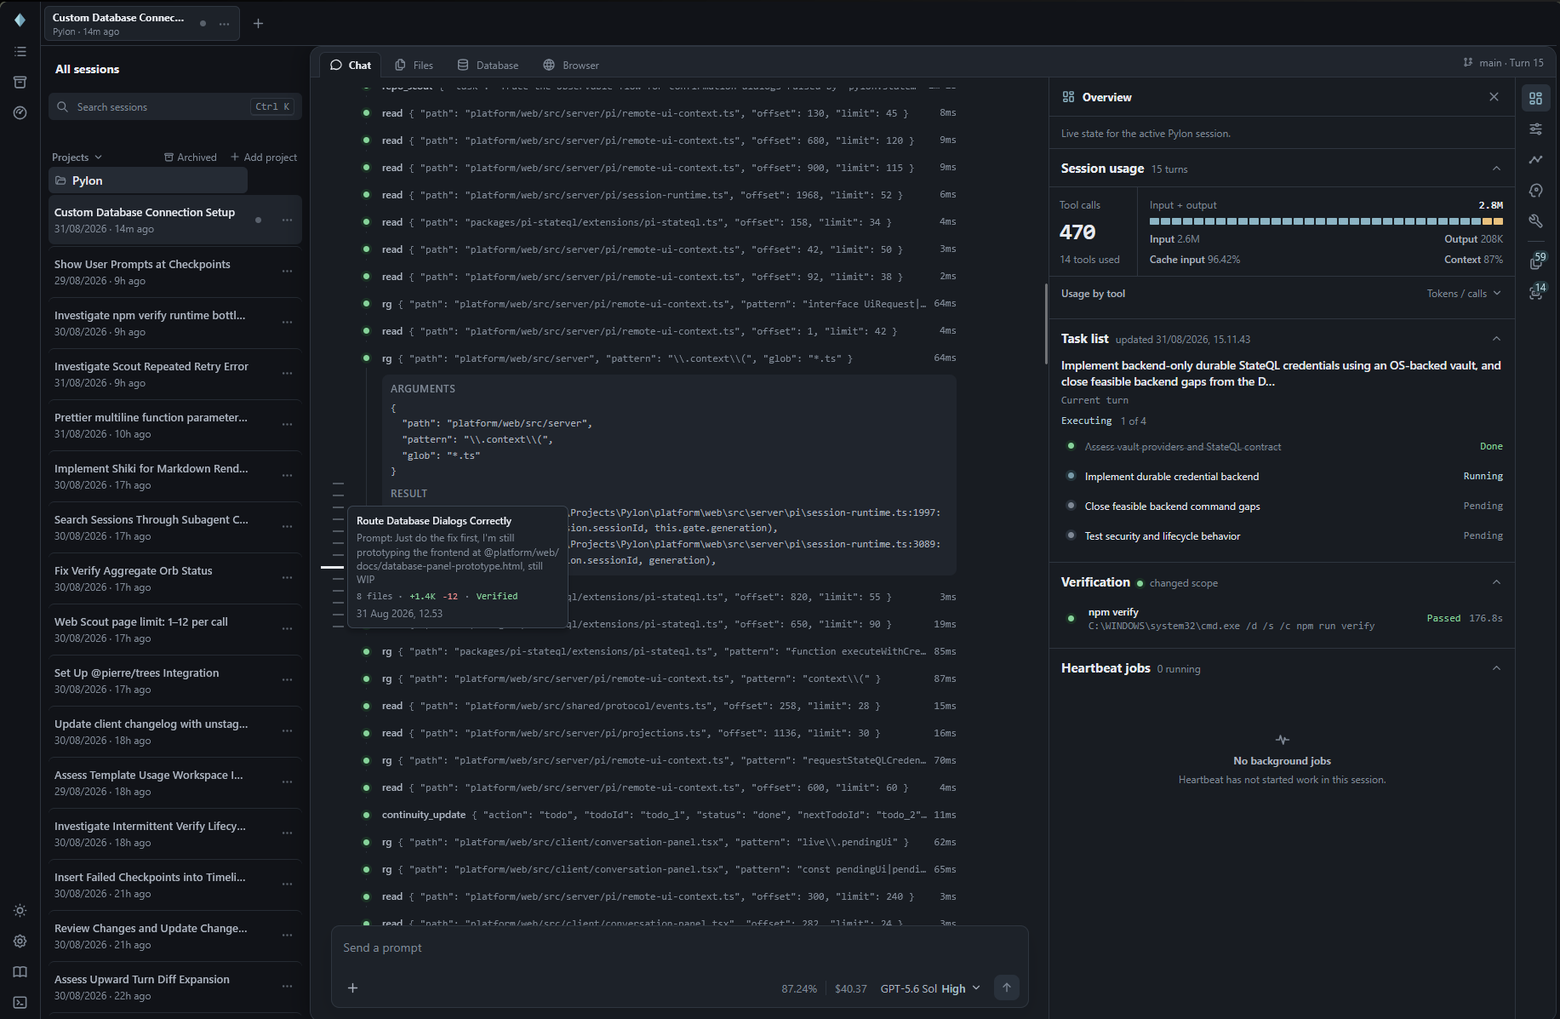The width and height of the screenshot is (1560, 1019).
Task: Click the Close feasible backend command gaps task
Action: [1283, 507]
